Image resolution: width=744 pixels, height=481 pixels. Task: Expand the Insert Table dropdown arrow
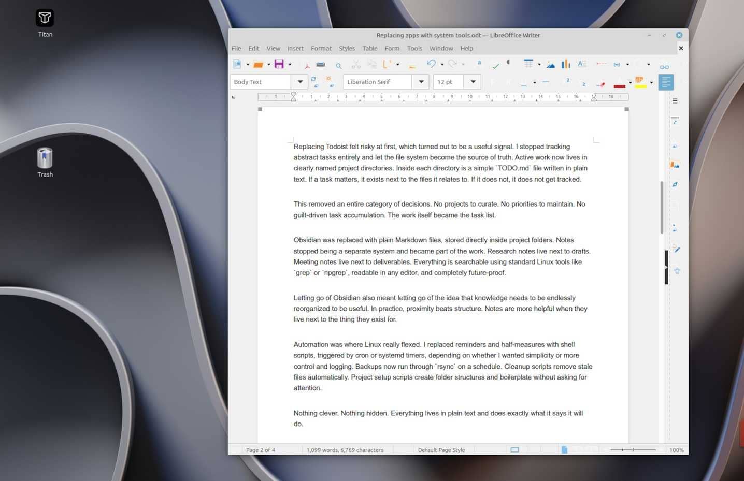click(x=539, y=65)
